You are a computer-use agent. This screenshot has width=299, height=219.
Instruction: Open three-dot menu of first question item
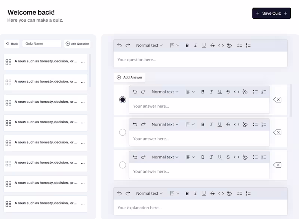83,62
